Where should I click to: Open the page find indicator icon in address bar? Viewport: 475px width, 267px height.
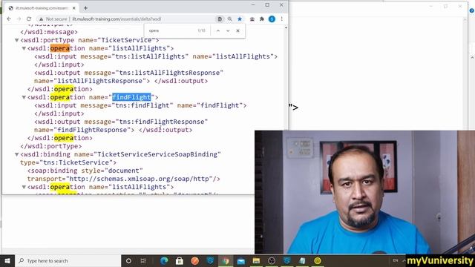coord(220,19)
